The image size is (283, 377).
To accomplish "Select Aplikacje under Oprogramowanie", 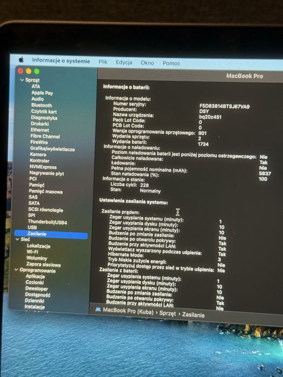I will tap(36, 276).
